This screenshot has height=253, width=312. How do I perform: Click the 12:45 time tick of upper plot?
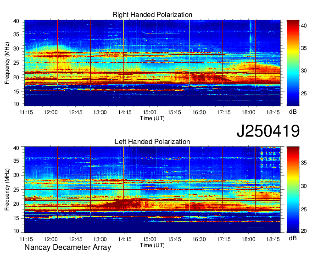click(x=75, y=112)
